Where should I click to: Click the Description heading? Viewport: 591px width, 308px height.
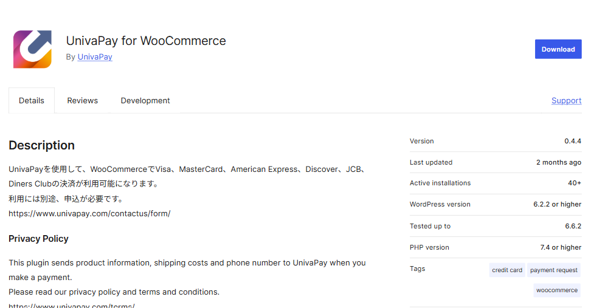coord(42,145)
